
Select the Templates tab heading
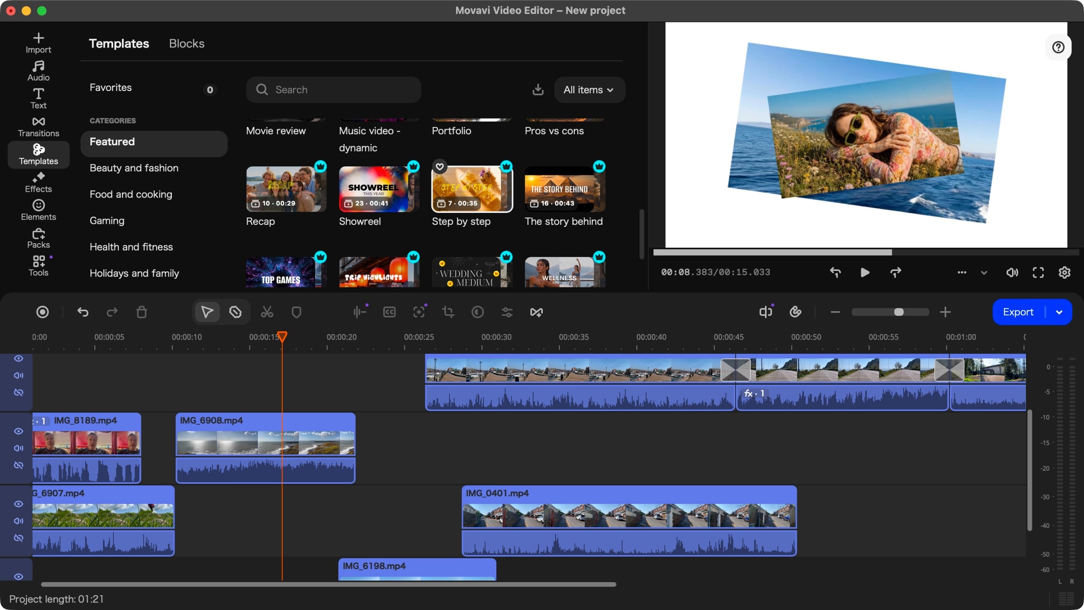(x=119, y=44)
